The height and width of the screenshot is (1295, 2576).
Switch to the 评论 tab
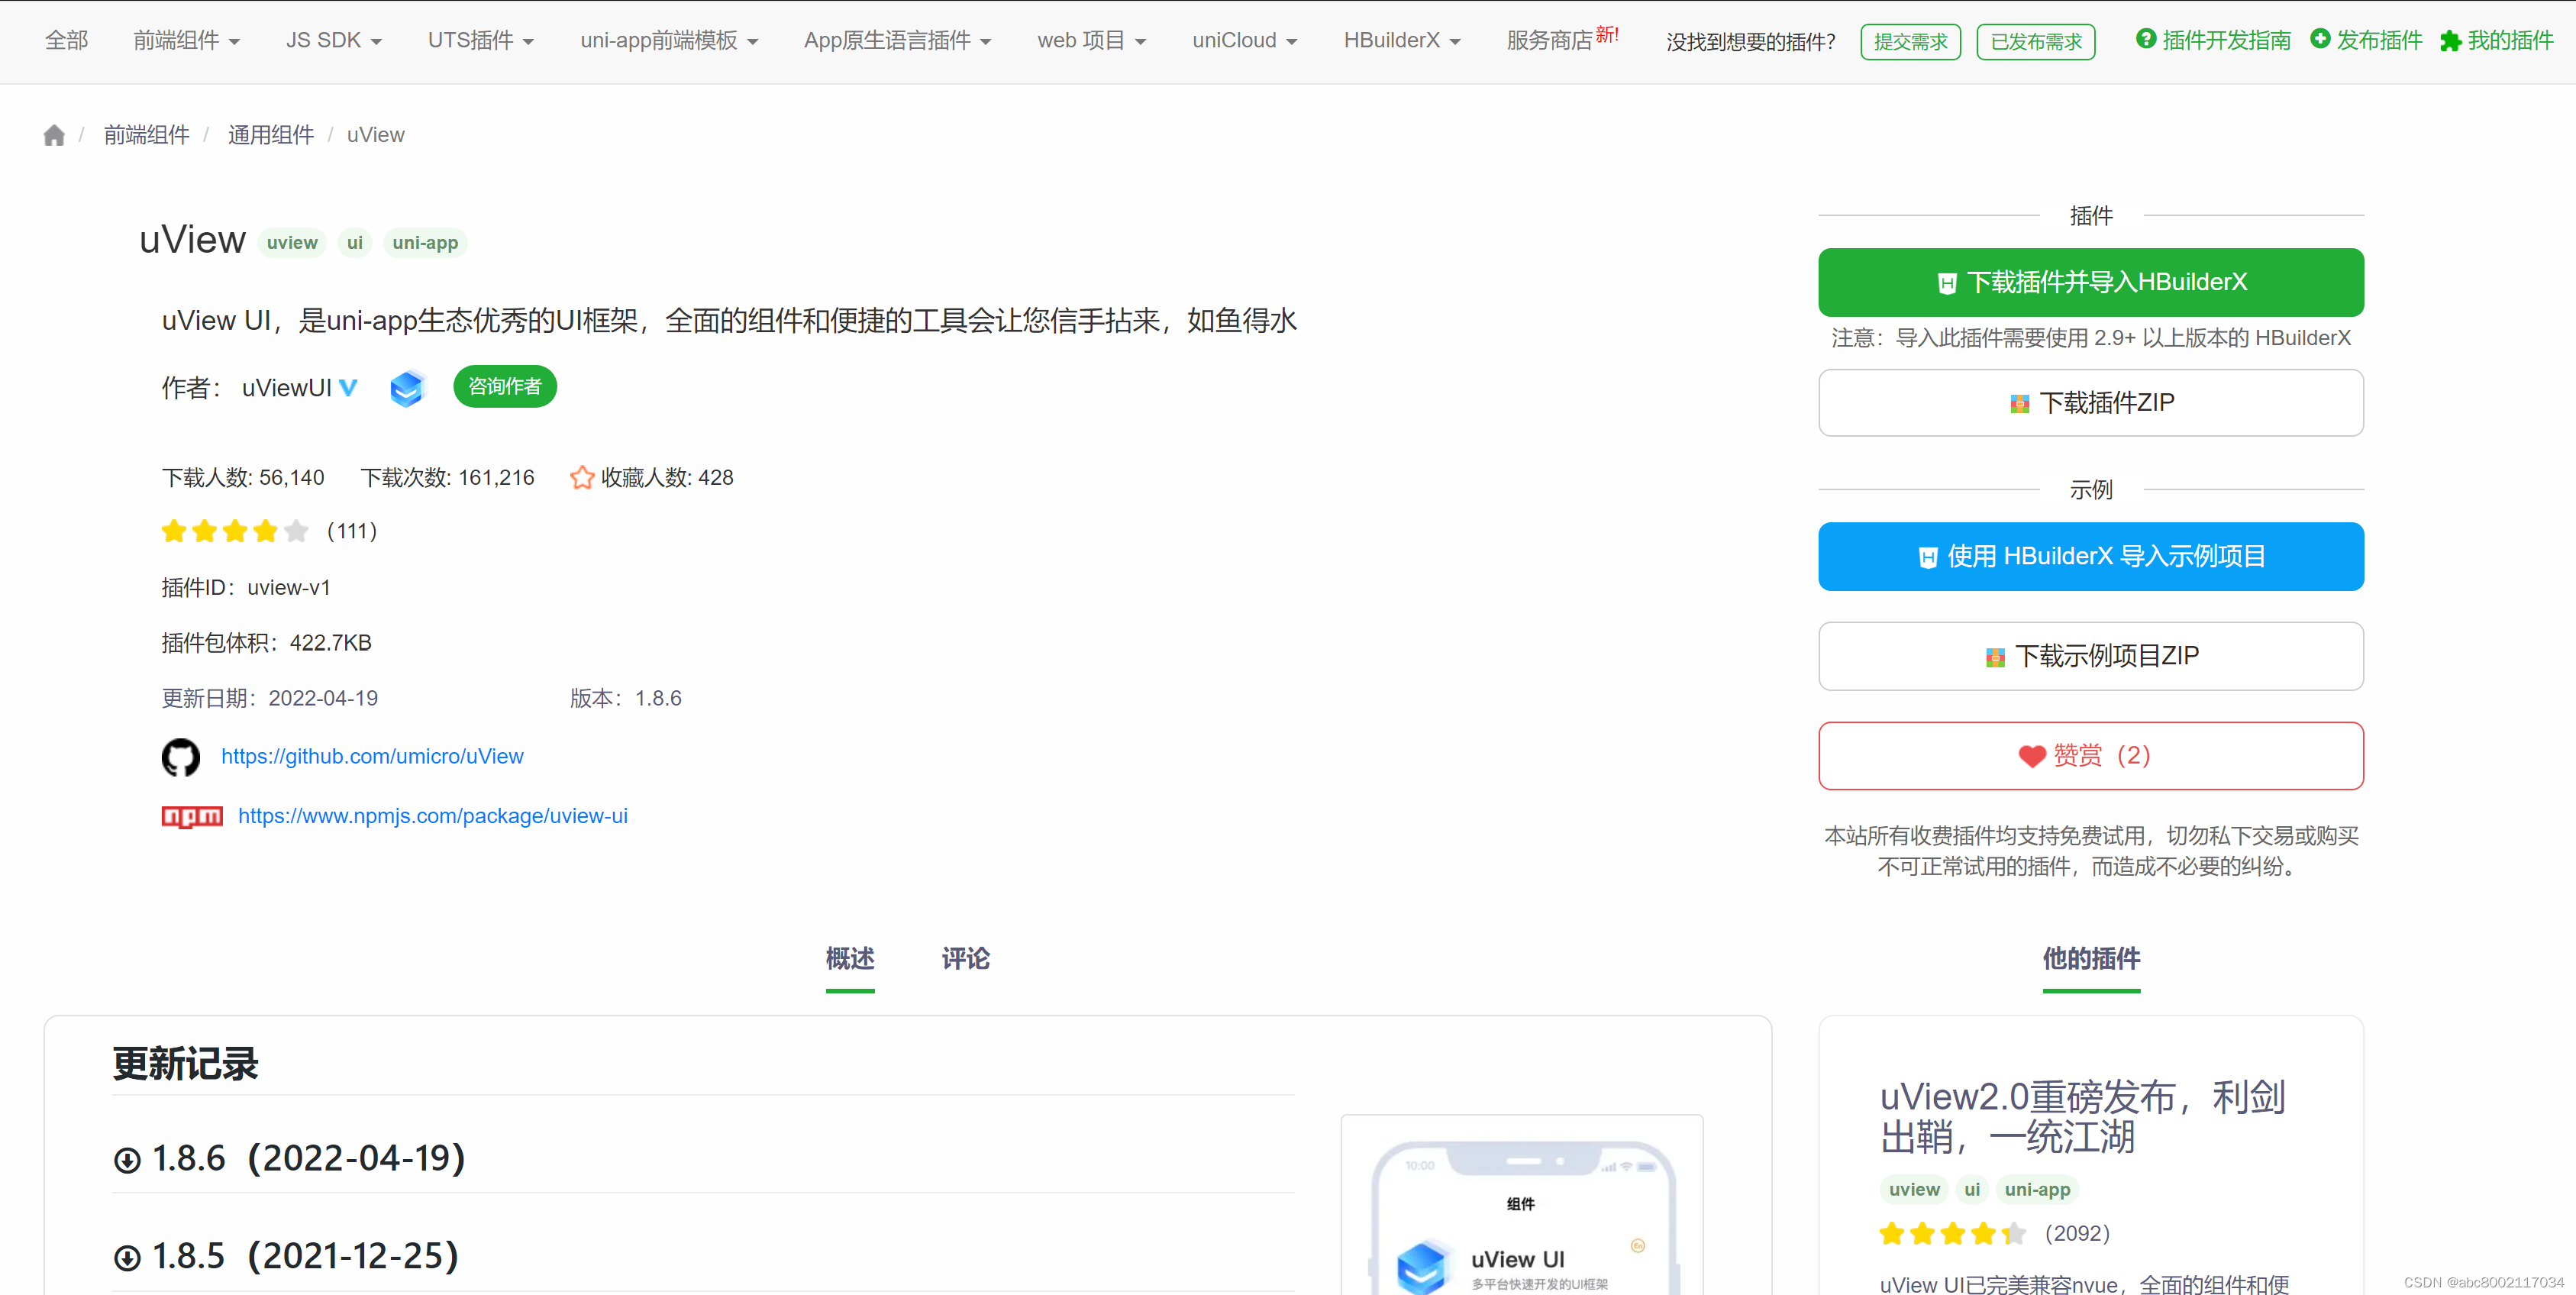(x=964, y=959)
